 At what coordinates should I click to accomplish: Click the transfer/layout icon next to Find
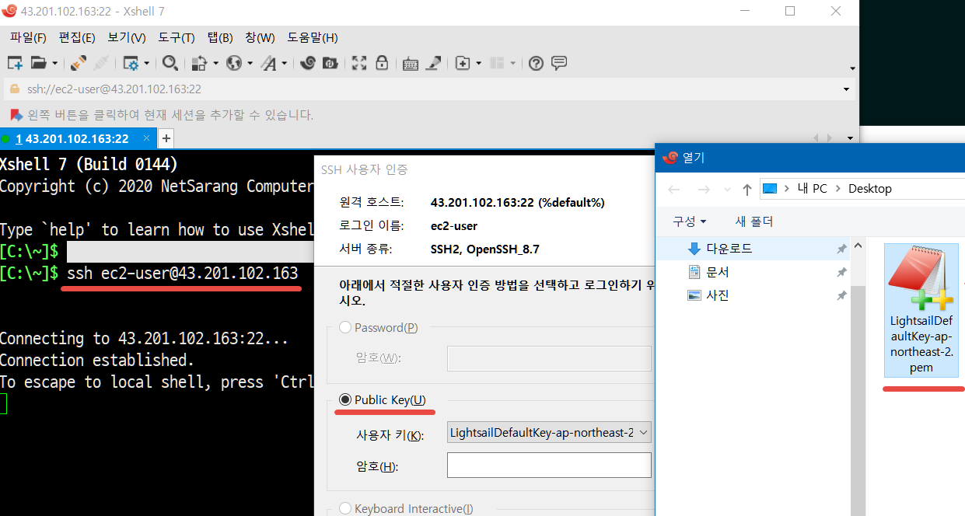click(199, 64)
